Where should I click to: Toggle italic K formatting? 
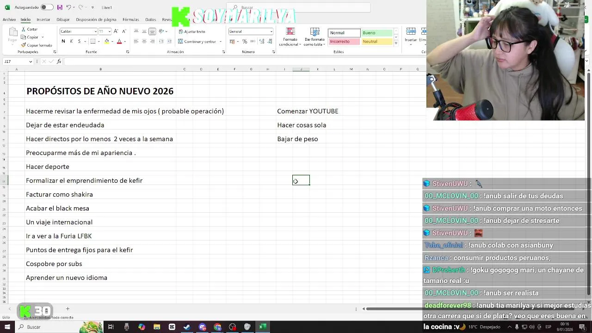pyautogui.click(x=71, y=41)
